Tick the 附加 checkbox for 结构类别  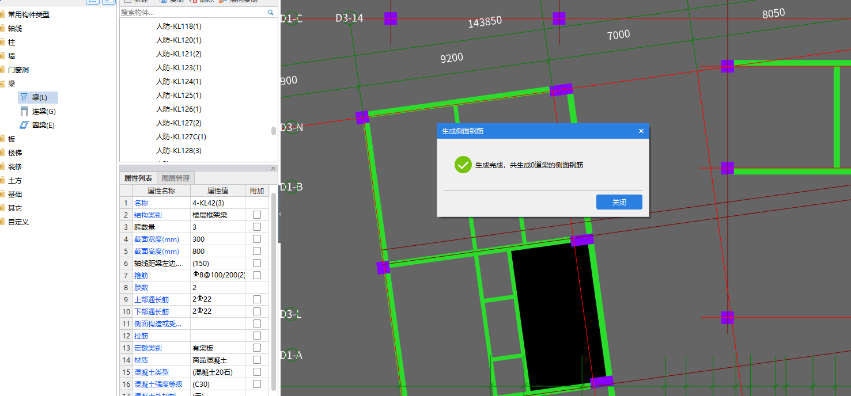(x=257, y=215)
